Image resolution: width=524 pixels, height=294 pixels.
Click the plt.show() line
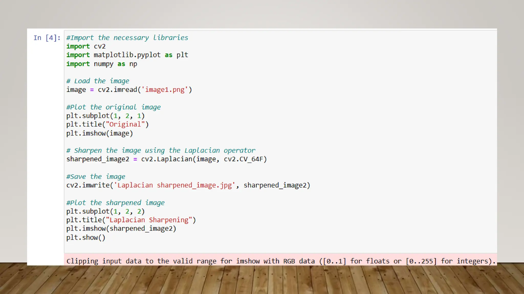coord(86,238)
